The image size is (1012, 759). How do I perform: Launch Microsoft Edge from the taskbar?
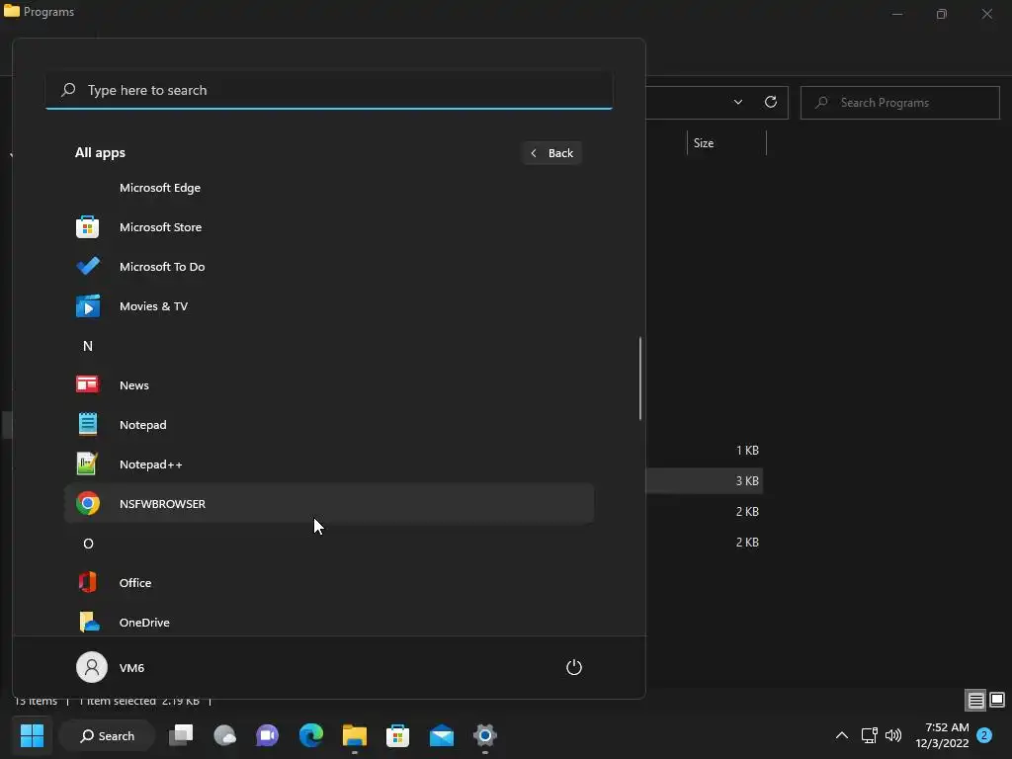tap(310, 735)
